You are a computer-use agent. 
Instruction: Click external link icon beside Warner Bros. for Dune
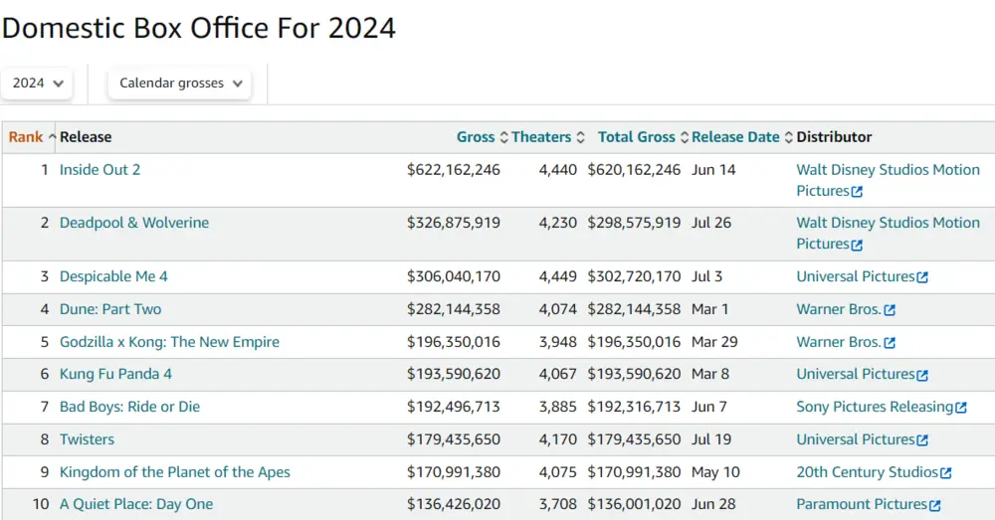tap(890, 310)
